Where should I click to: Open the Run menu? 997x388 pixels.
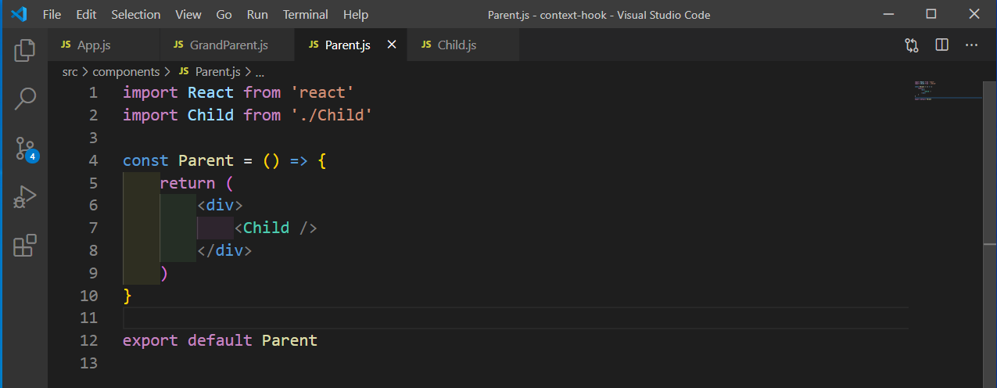coord(256,15)
